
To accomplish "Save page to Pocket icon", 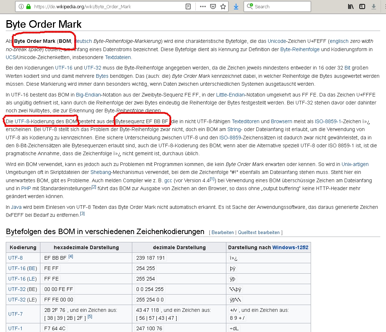I will 213,6.
